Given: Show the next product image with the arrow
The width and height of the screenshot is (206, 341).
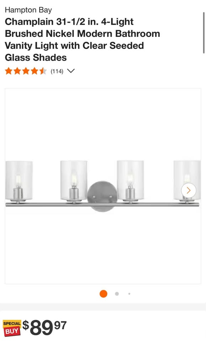Looking at the screenshot, I should tap(189, 190).
